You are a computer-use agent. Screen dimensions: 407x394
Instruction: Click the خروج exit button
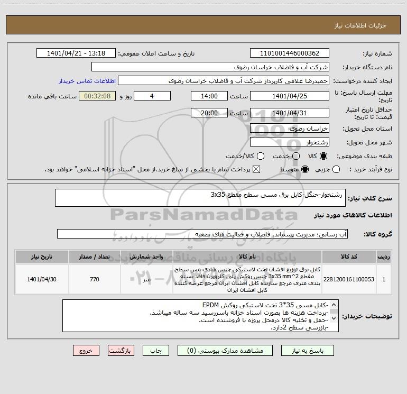(86, 351)
